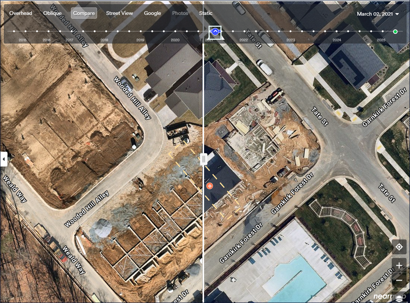Select the Static view tab
410x303 pixels.
coord(206,13)
